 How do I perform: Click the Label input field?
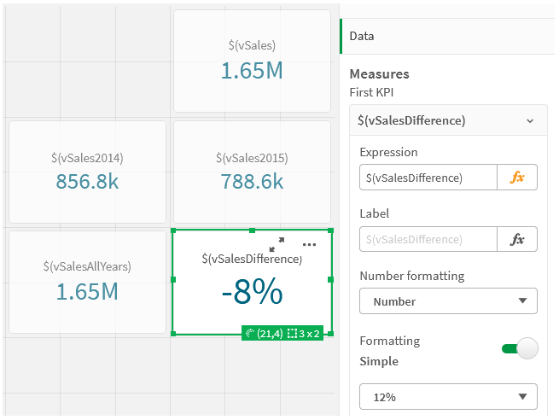coord(428,239)
